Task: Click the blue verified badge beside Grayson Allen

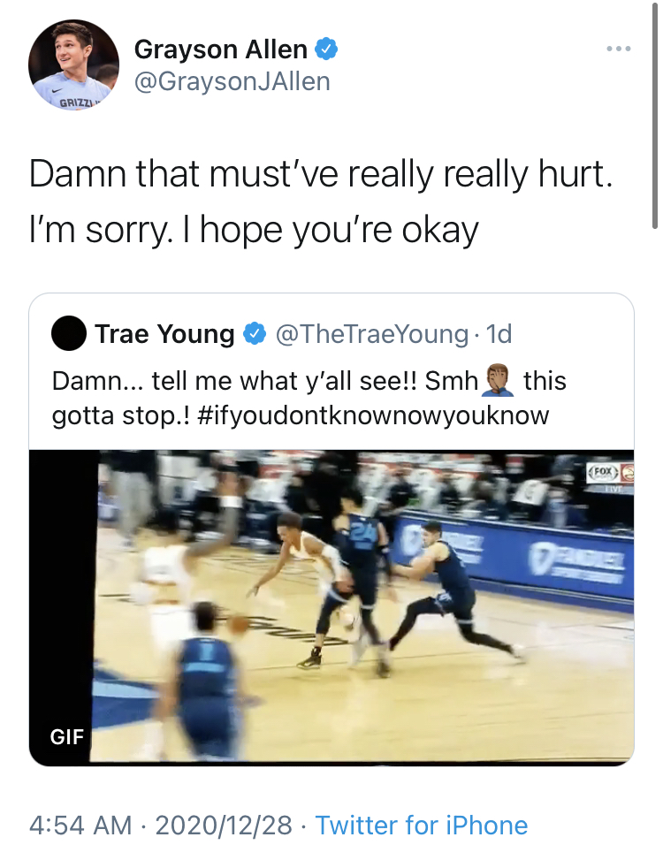Action: coord(325,49)
